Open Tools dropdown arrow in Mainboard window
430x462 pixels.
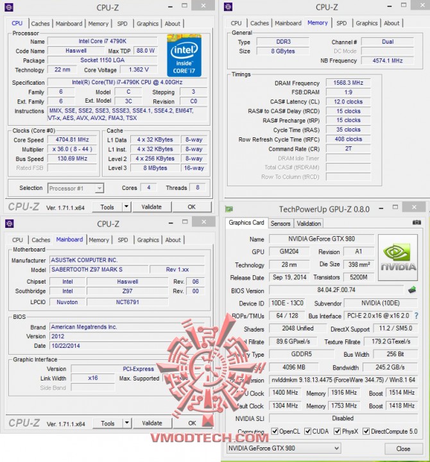pos(126,423)
